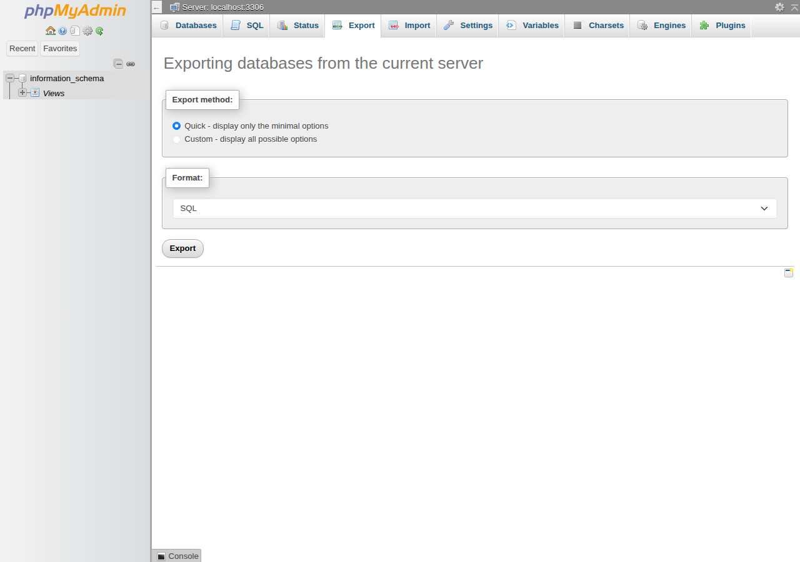Open the Import tab
800x562 pixels.
(x=409, y=26)
